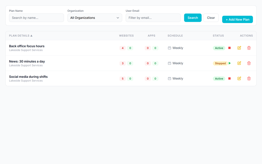262x164 pixels.
Task: Click blocked websites count 4
Action: point(122,48)
